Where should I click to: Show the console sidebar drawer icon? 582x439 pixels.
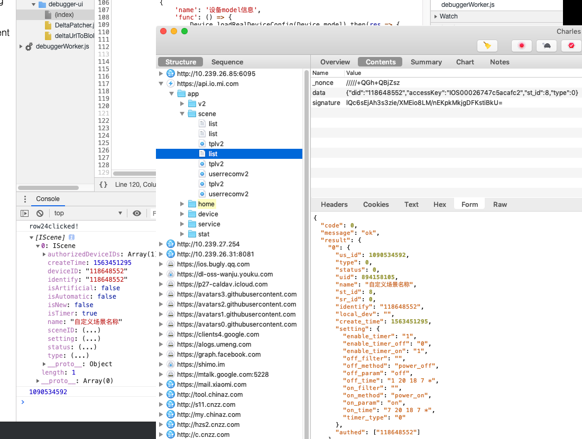coord(24,213)
